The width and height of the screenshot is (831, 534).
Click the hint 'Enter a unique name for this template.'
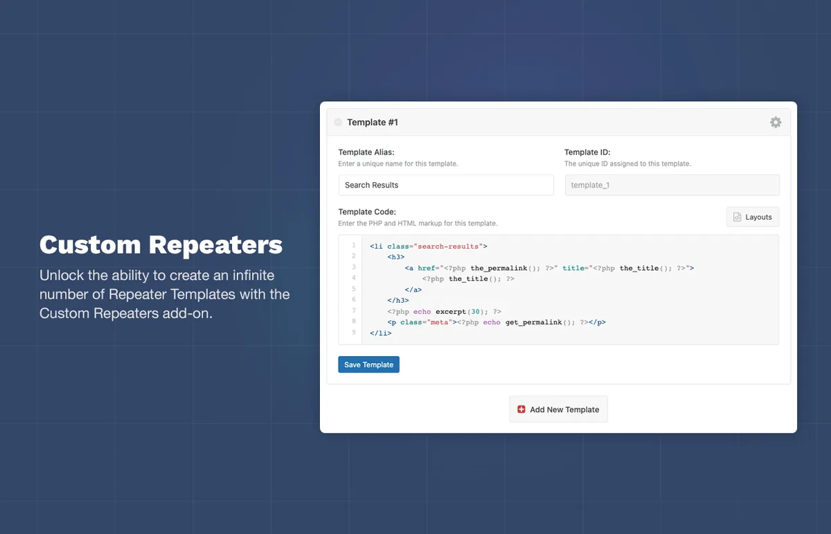398,164
